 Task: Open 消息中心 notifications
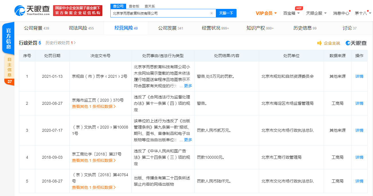point(341,13)
